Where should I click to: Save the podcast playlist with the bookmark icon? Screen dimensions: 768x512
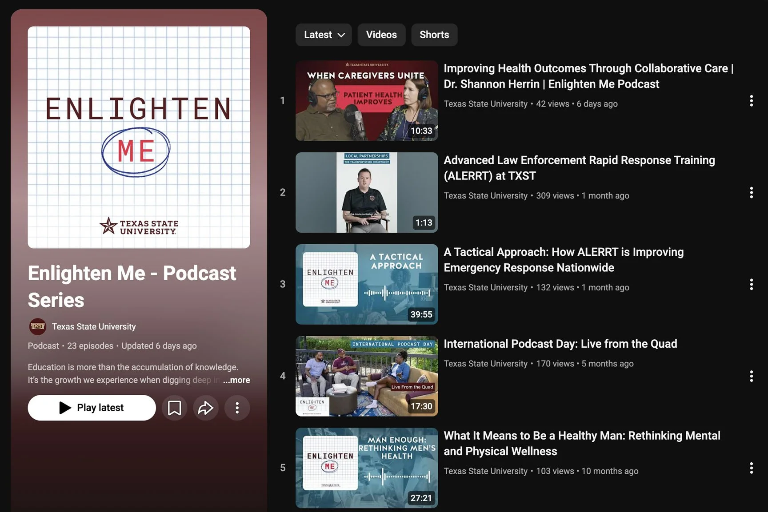[174, 408]
